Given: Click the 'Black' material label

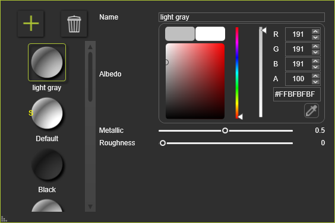Looking at the screenshot, I should coord(47,190).
